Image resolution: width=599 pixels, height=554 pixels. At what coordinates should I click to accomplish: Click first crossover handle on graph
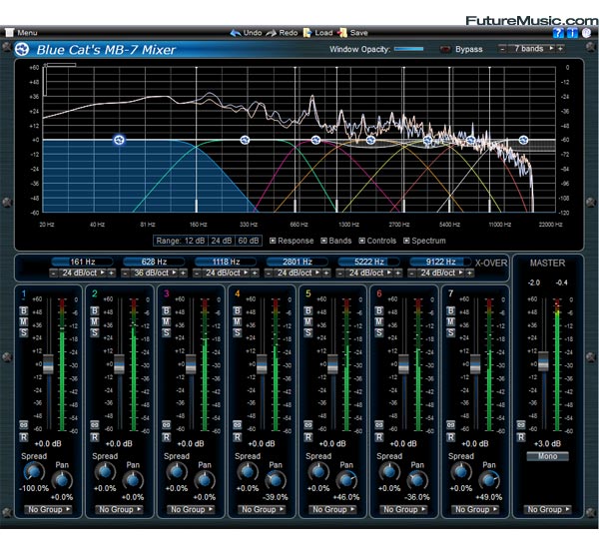[x=119, y=140]
